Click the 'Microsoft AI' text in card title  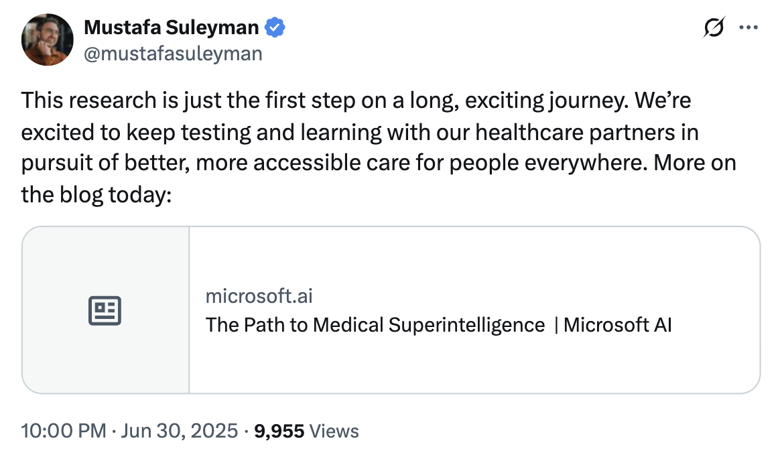pos(617,325)
